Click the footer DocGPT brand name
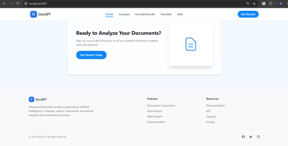 tap(41, 99)
